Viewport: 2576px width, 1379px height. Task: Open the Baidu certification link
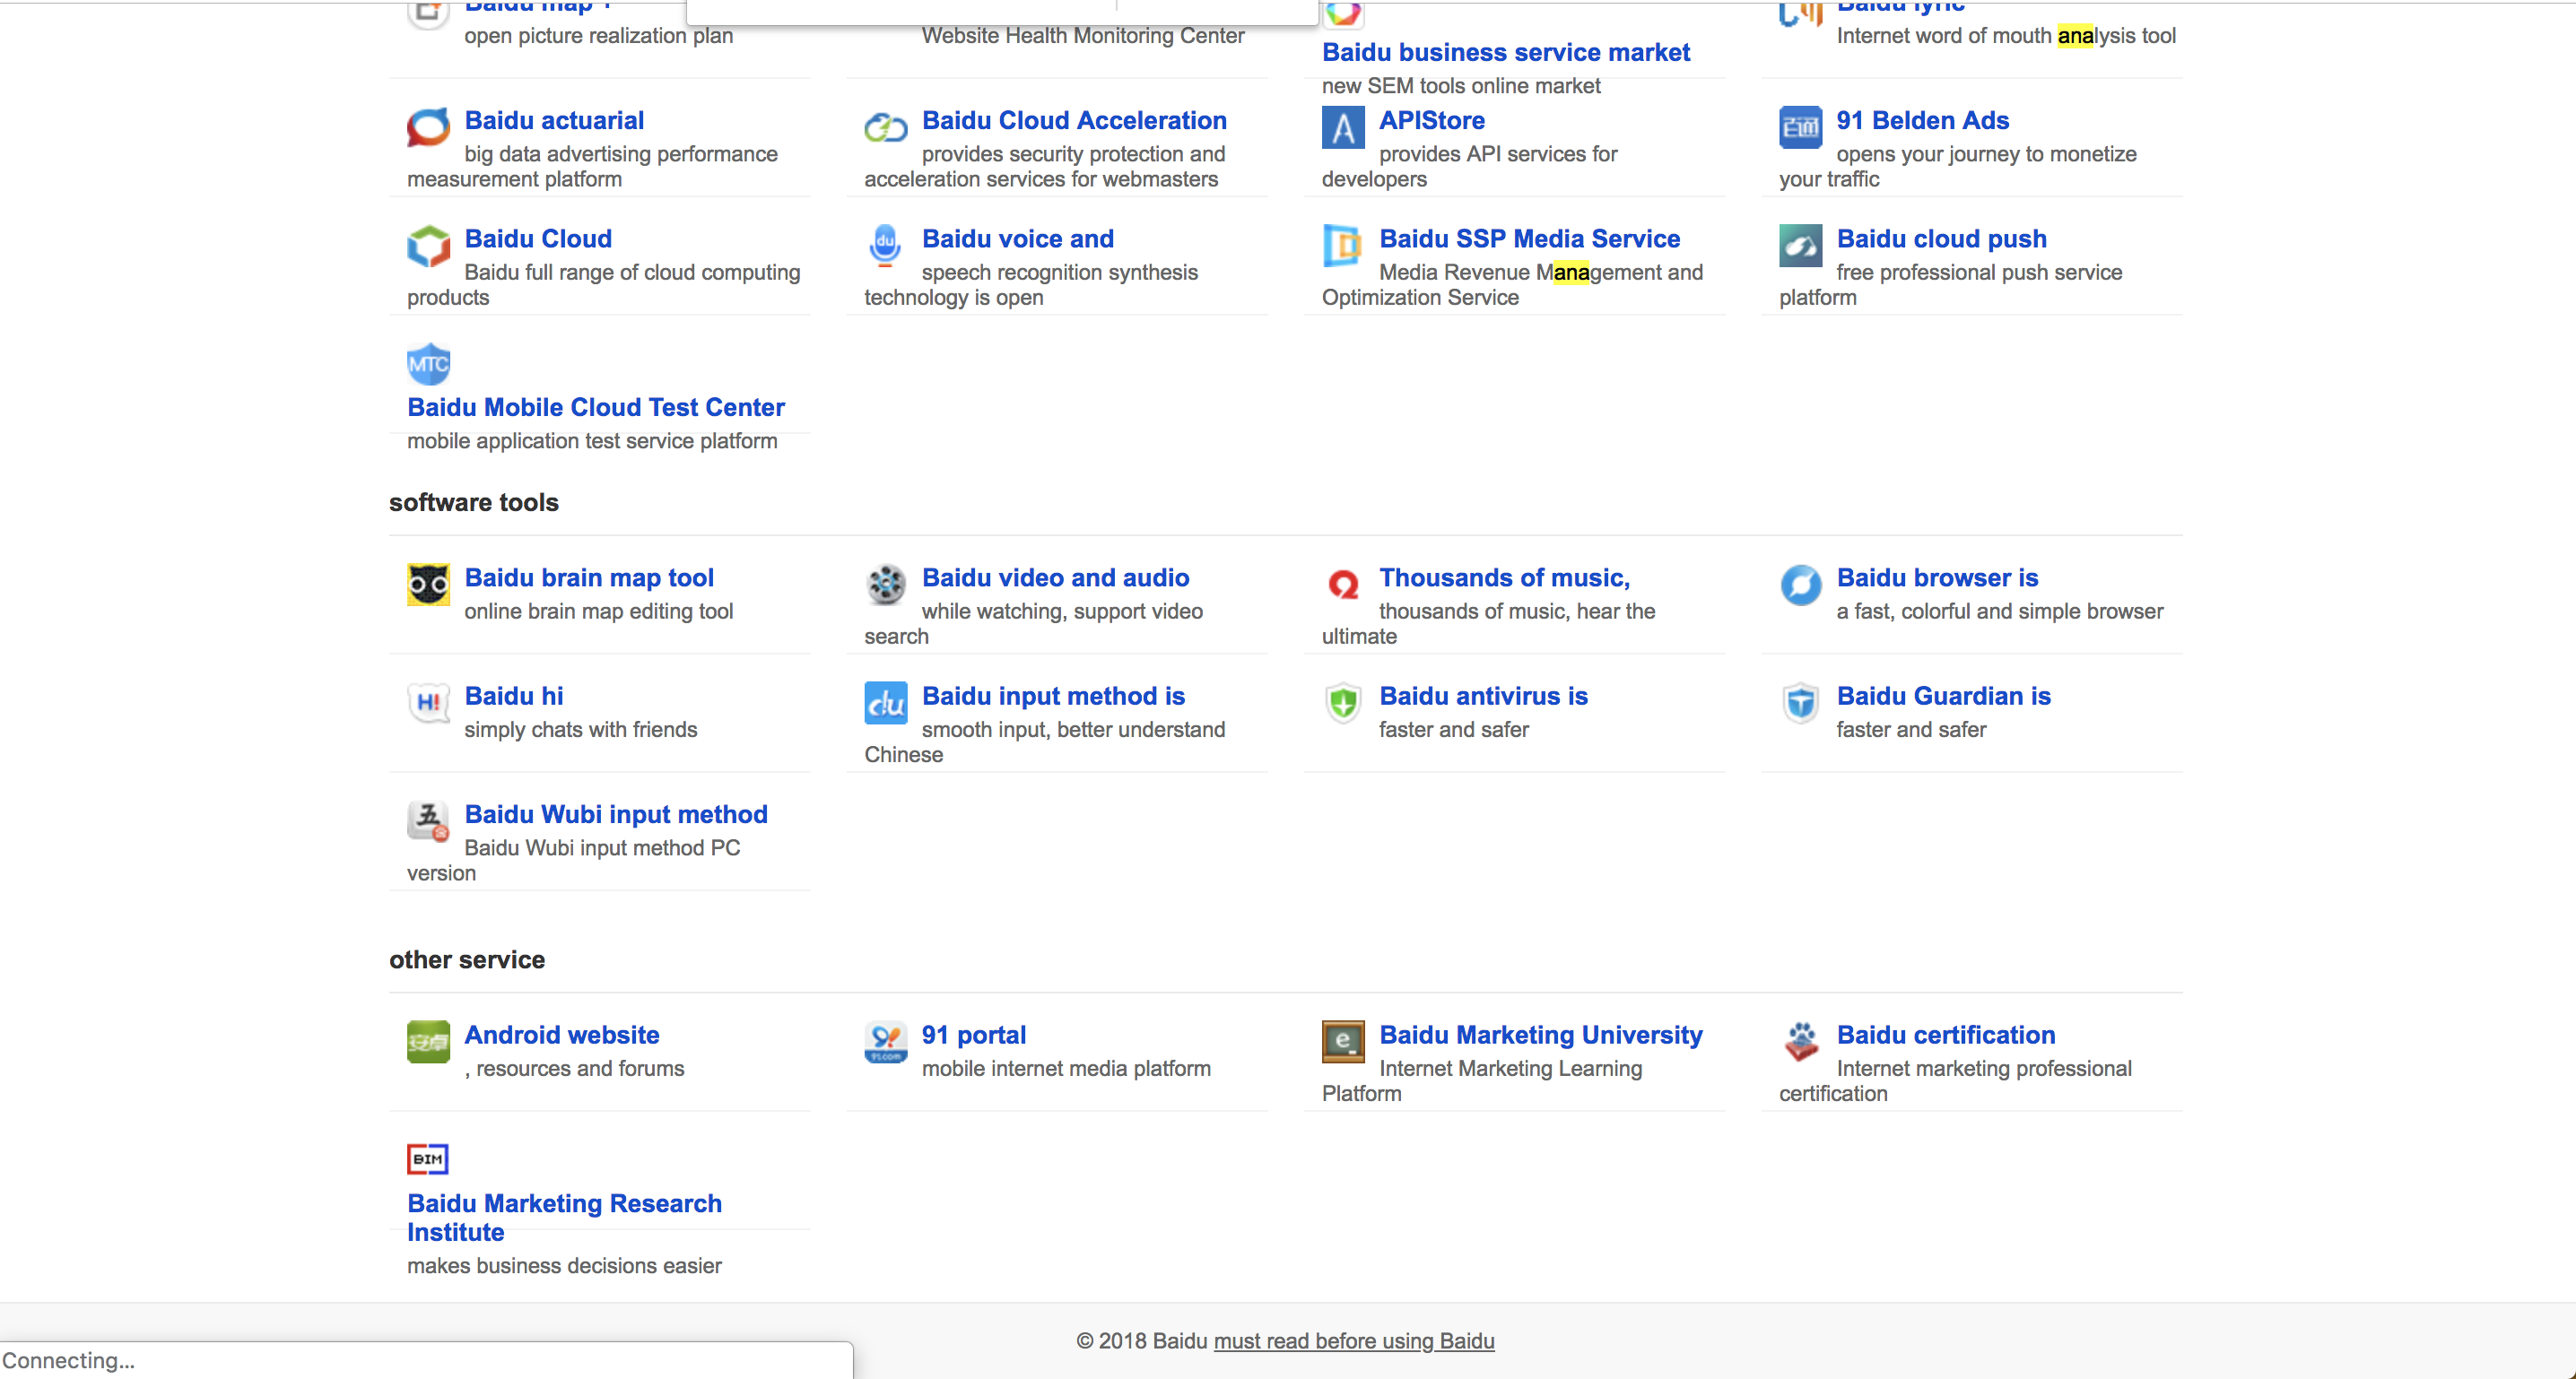1945,1035
